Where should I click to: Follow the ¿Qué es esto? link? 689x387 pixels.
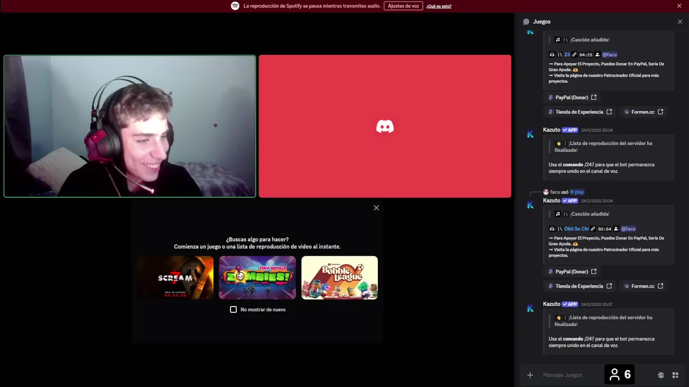(439, 6)
